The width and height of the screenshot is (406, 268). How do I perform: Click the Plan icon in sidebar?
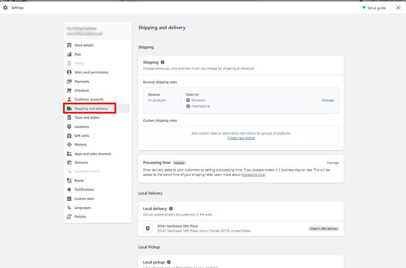point(69,54)
